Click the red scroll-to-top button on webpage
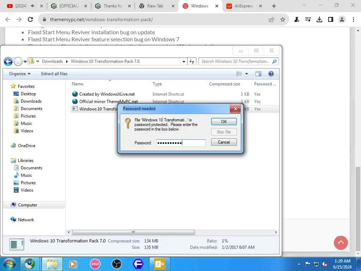 pyautogui.click(x=341, y=243)
